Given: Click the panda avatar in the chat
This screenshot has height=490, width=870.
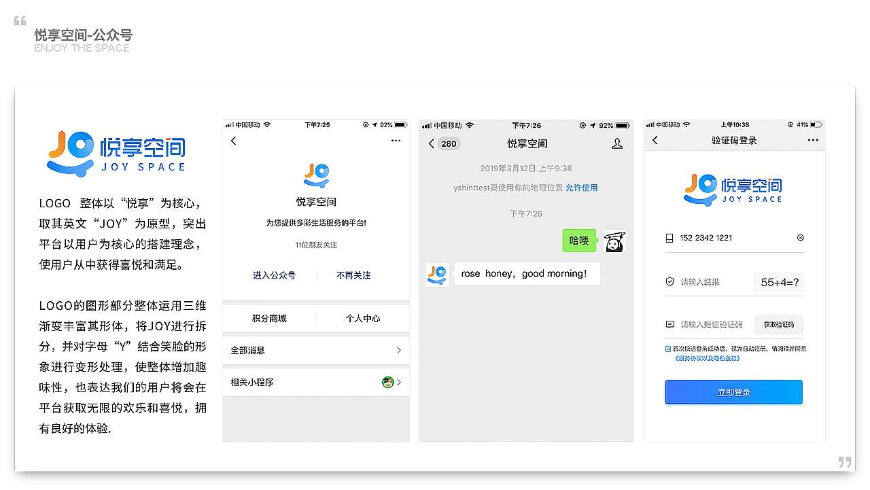Looking at the screenshot, I should (x=614, y=241).
